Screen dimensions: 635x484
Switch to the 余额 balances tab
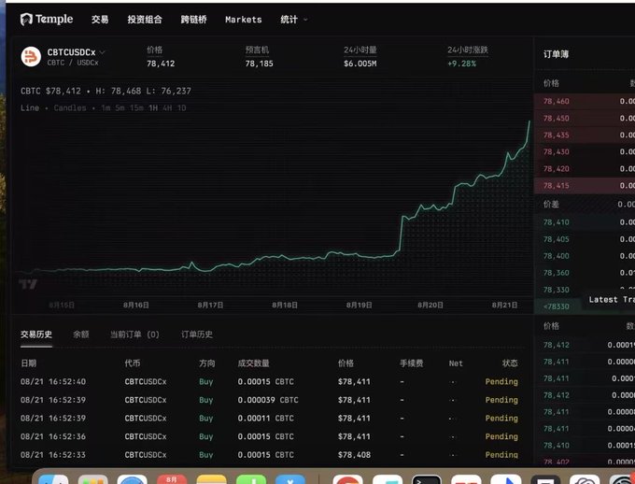pyautogui.click(x=81, y=335)
